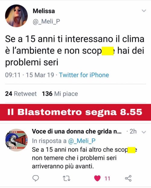Click Voce di una donna che grida name
Image resolution: width=151 pixels, height=188 pixels.
click(x=77, y=131)
